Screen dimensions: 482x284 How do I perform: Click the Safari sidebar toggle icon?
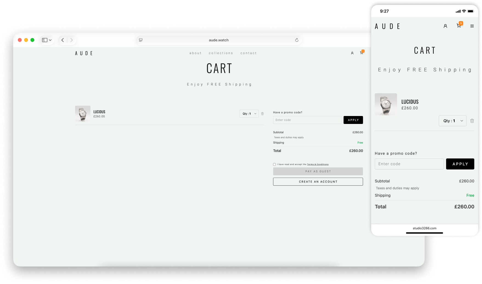(44, 40)
